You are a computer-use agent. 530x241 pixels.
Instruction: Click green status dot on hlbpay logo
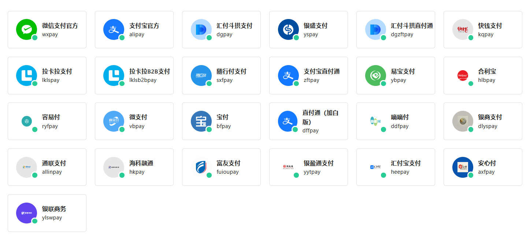471,83
